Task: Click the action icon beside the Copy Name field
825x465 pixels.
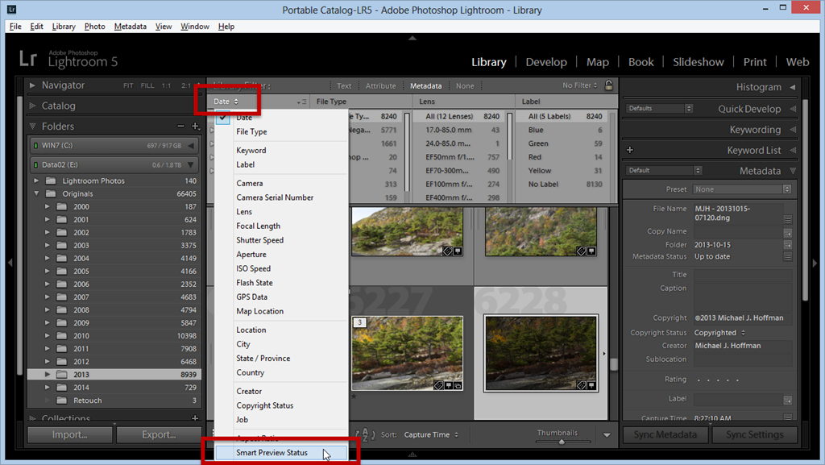Action: click(x=788, y=232)
